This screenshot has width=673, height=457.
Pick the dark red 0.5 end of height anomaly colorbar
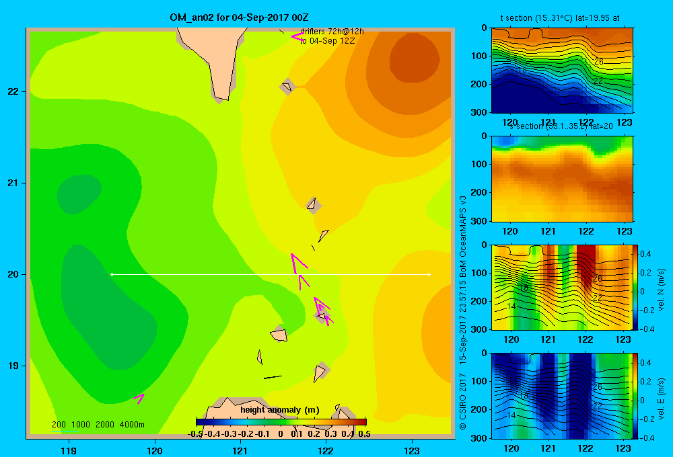[363, 422]
